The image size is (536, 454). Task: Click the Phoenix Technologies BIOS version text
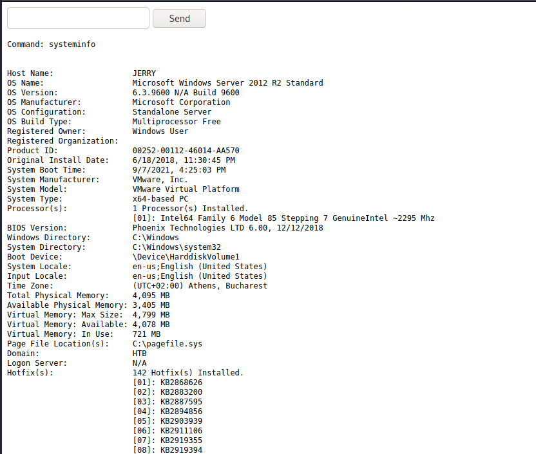coord(227,228)
